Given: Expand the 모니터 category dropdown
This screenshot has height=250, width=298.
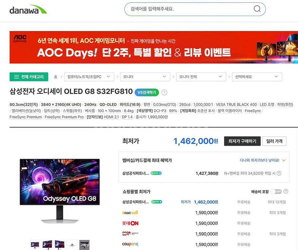Looking at the screenshot, I should (x=145, y=77).
